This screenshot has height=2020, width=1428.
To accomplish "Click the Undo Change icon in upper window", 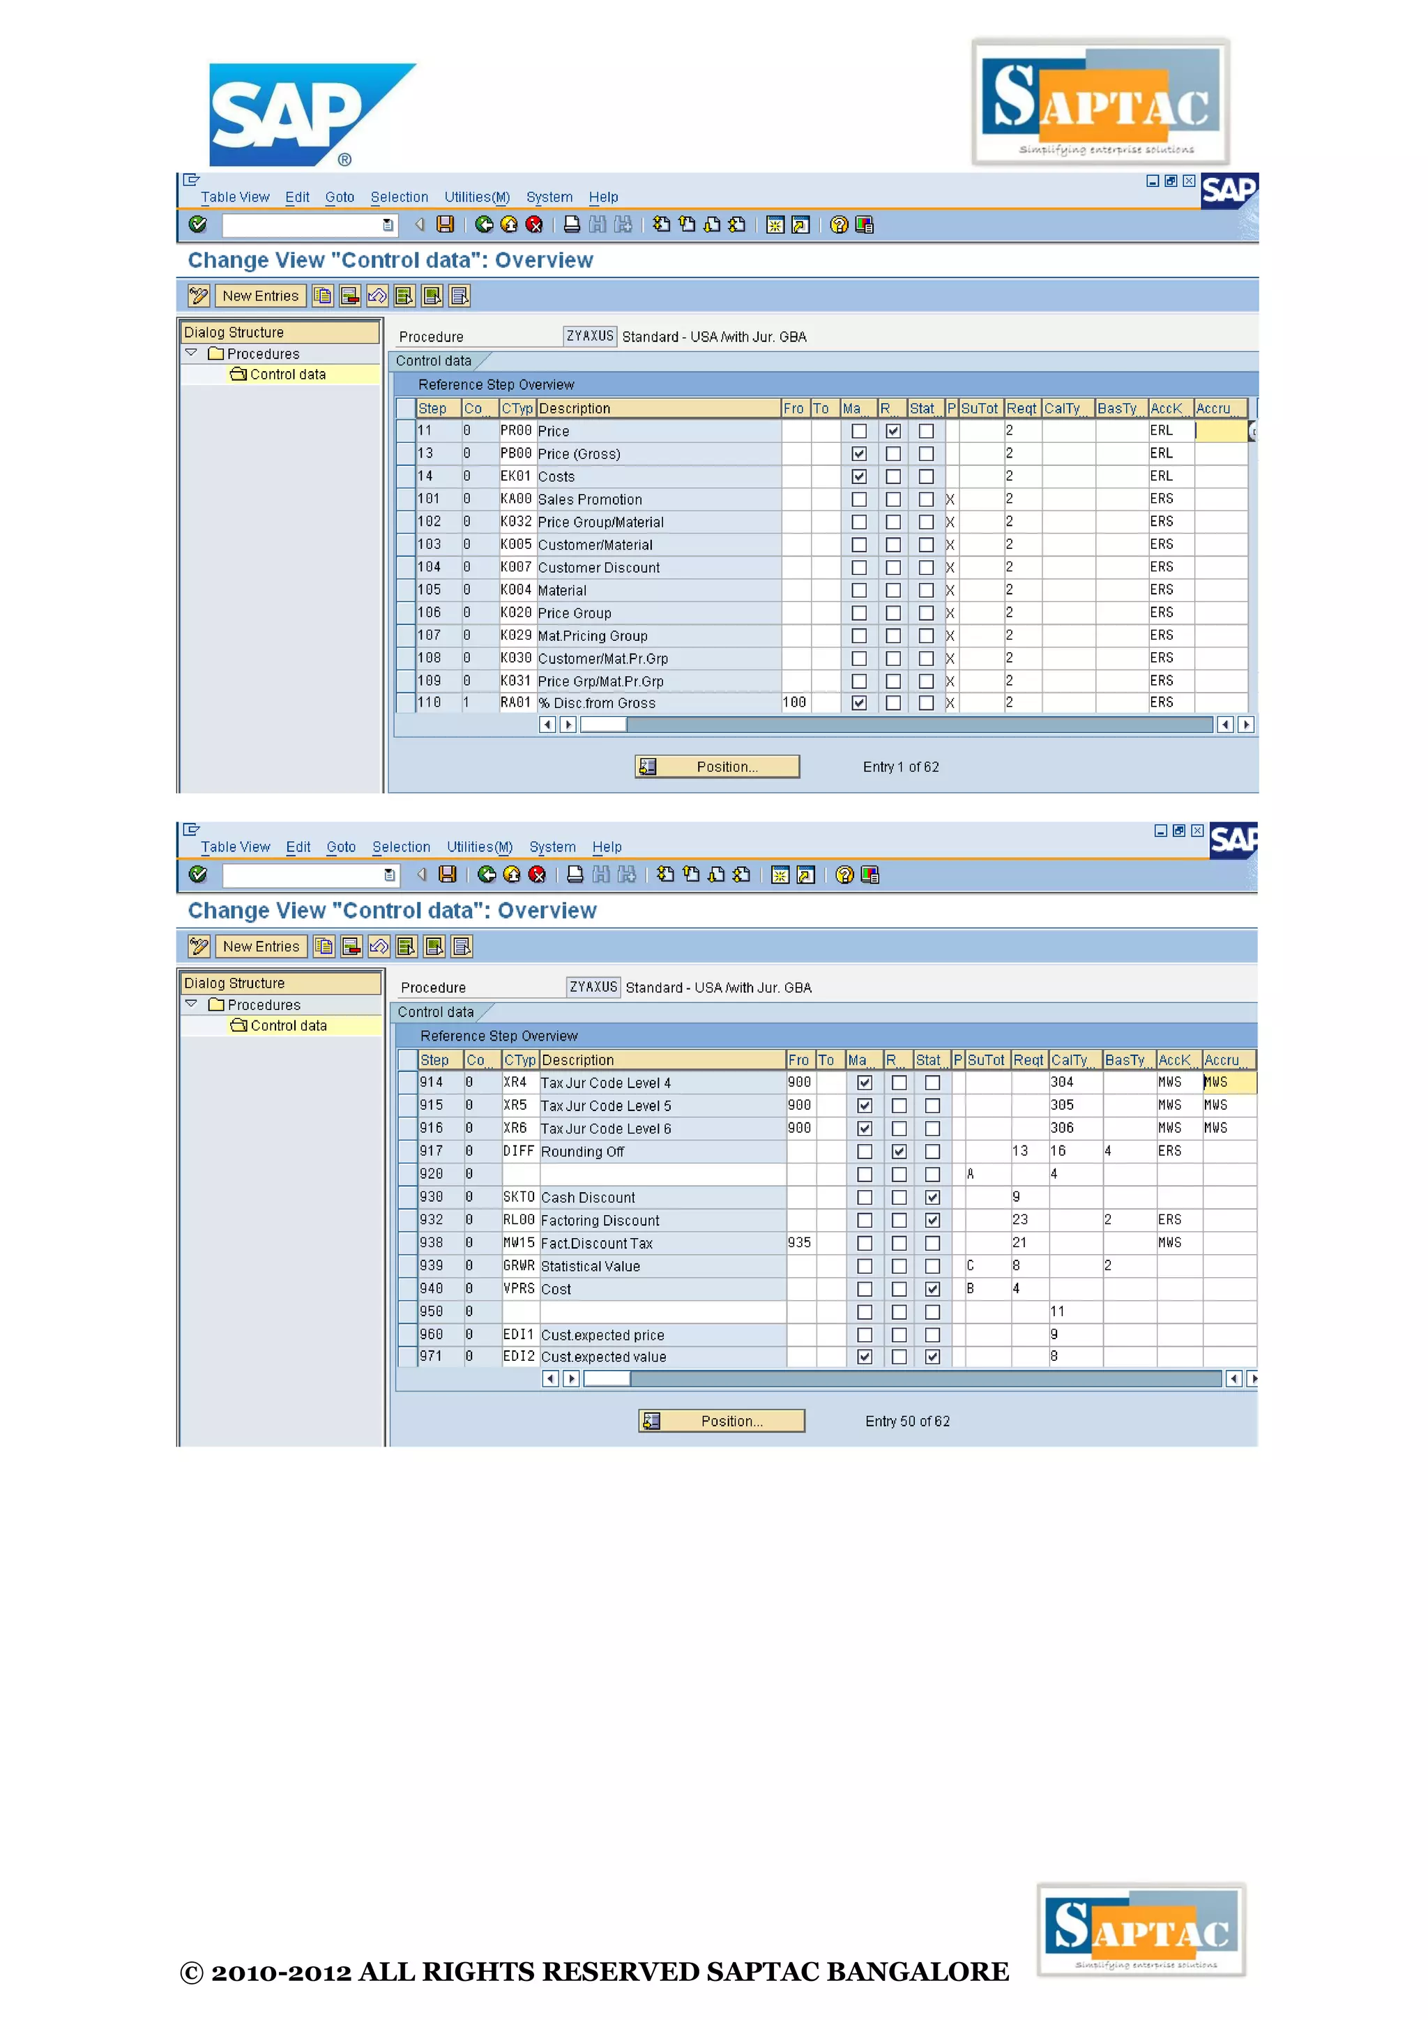I will tap(377, 296).
